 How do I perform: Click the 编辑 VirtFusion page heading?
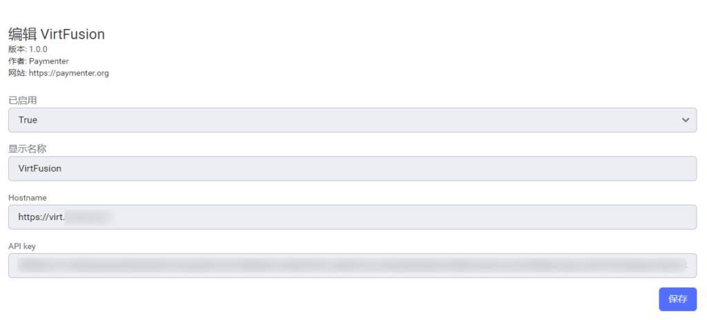(57, 34)
